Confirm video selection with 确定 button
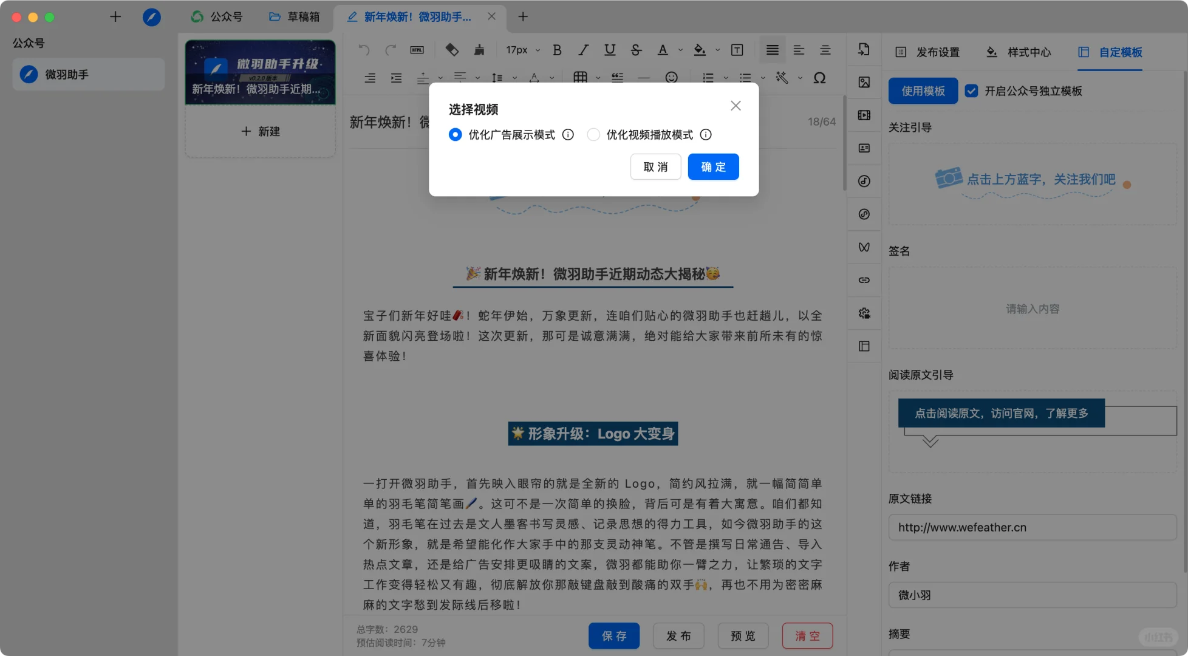The height and width of the screenshot is (656, 1188). [713, 166]
